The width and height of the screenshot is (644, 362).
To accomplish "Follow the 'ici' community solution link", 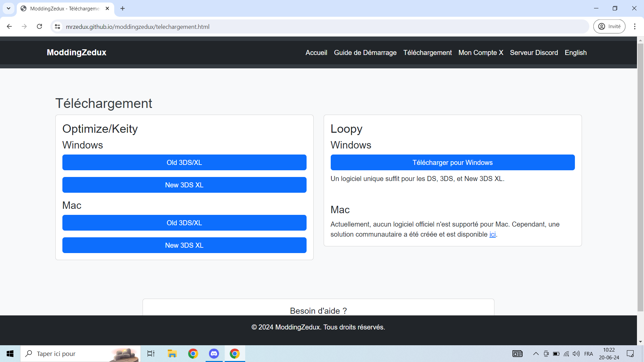I will [x=492, y=234].
